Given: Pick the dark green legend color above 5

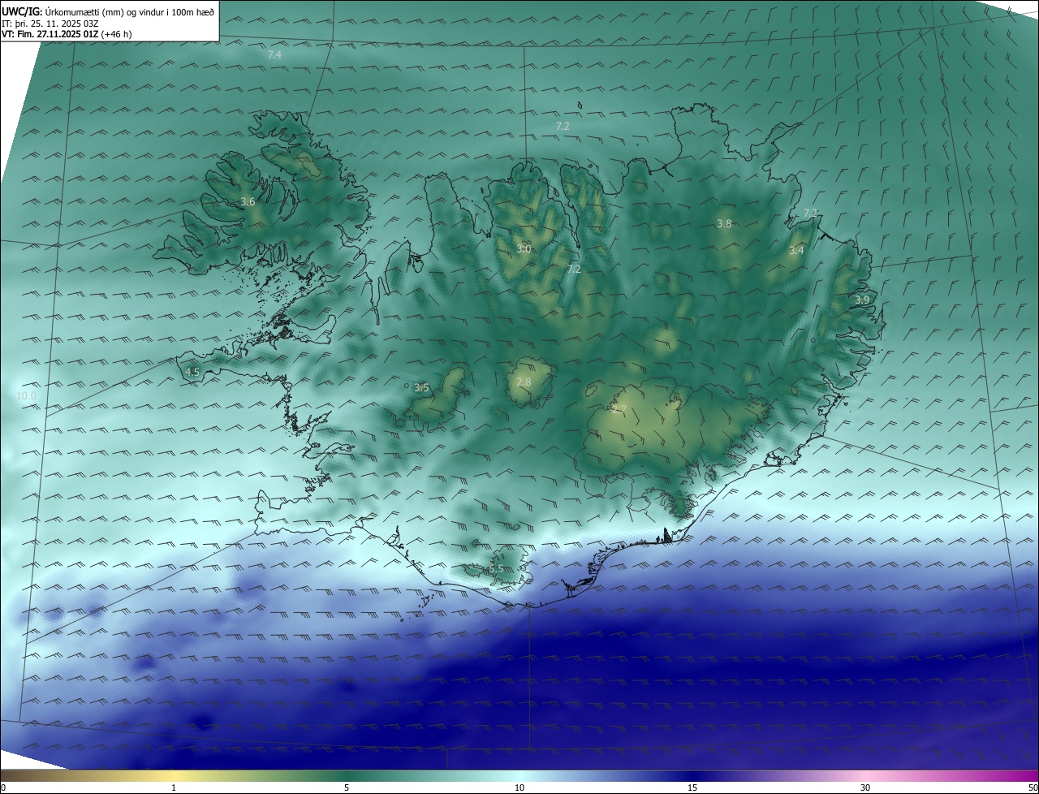Looking at the screenshot, I should (x=347, y=775).
